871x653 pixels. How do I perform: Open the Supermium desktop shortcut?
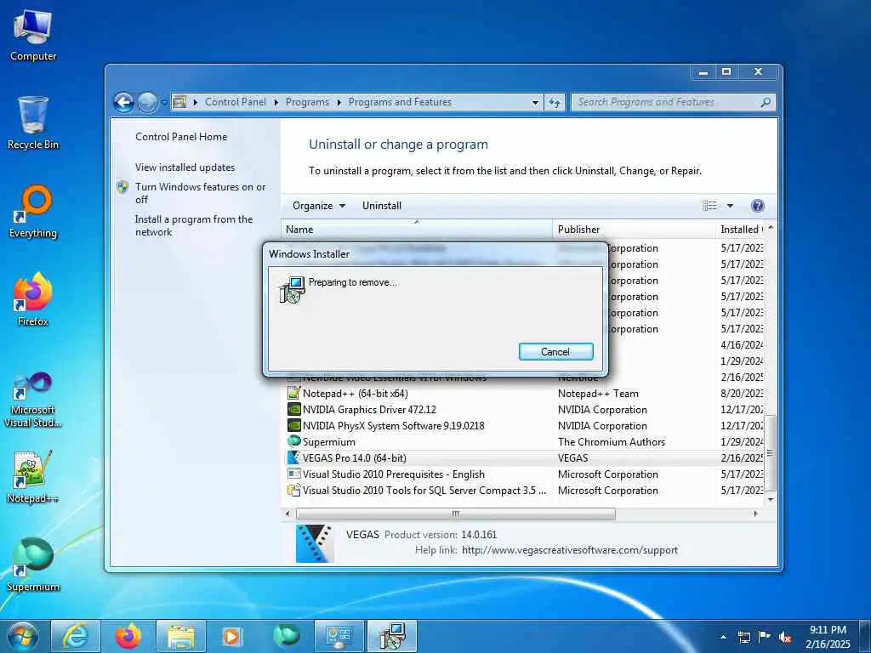pos(33,565)
